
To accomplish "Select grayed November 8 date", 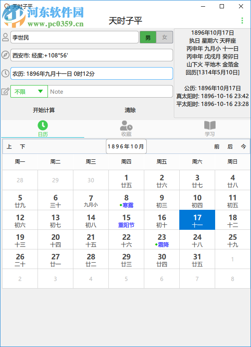I will pyautogui.click(x=232, y=279).
